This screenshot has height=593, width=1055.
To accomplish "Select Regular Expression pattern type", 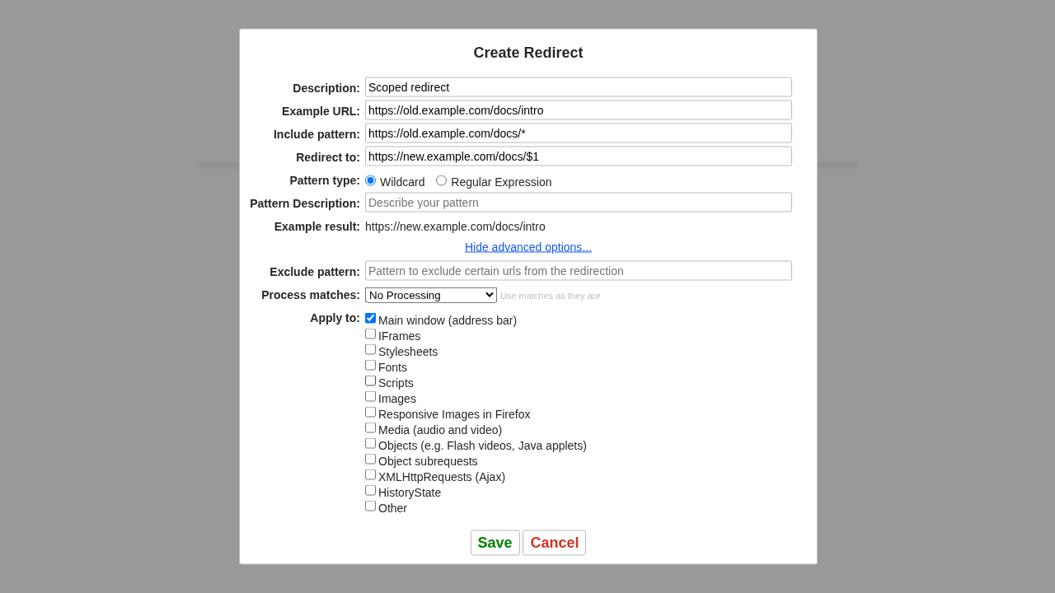I will (442, 180).
